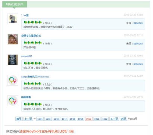Go to first page 首页
Image resolution: width=153 pixels, height=135 pixels.
click(19, 119)
